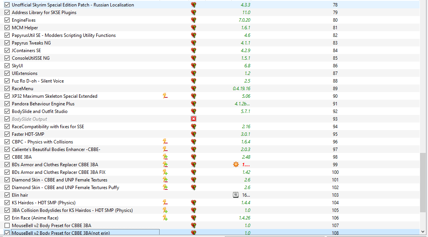This screenshot has height=237, width=428.
Task: Toggle the BodySlide Output checkbox
Action: 7,119
